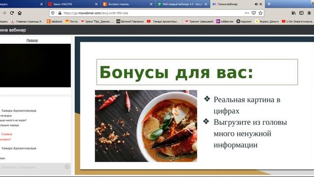Image resolution: width=314 pixels, height=177 pixels.
Task: Click bullet Реальная картина в цифрах
Action: (247, 105)
